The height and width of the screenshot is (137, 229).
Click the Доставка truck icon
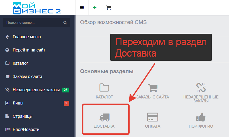(x=105, y=117)
